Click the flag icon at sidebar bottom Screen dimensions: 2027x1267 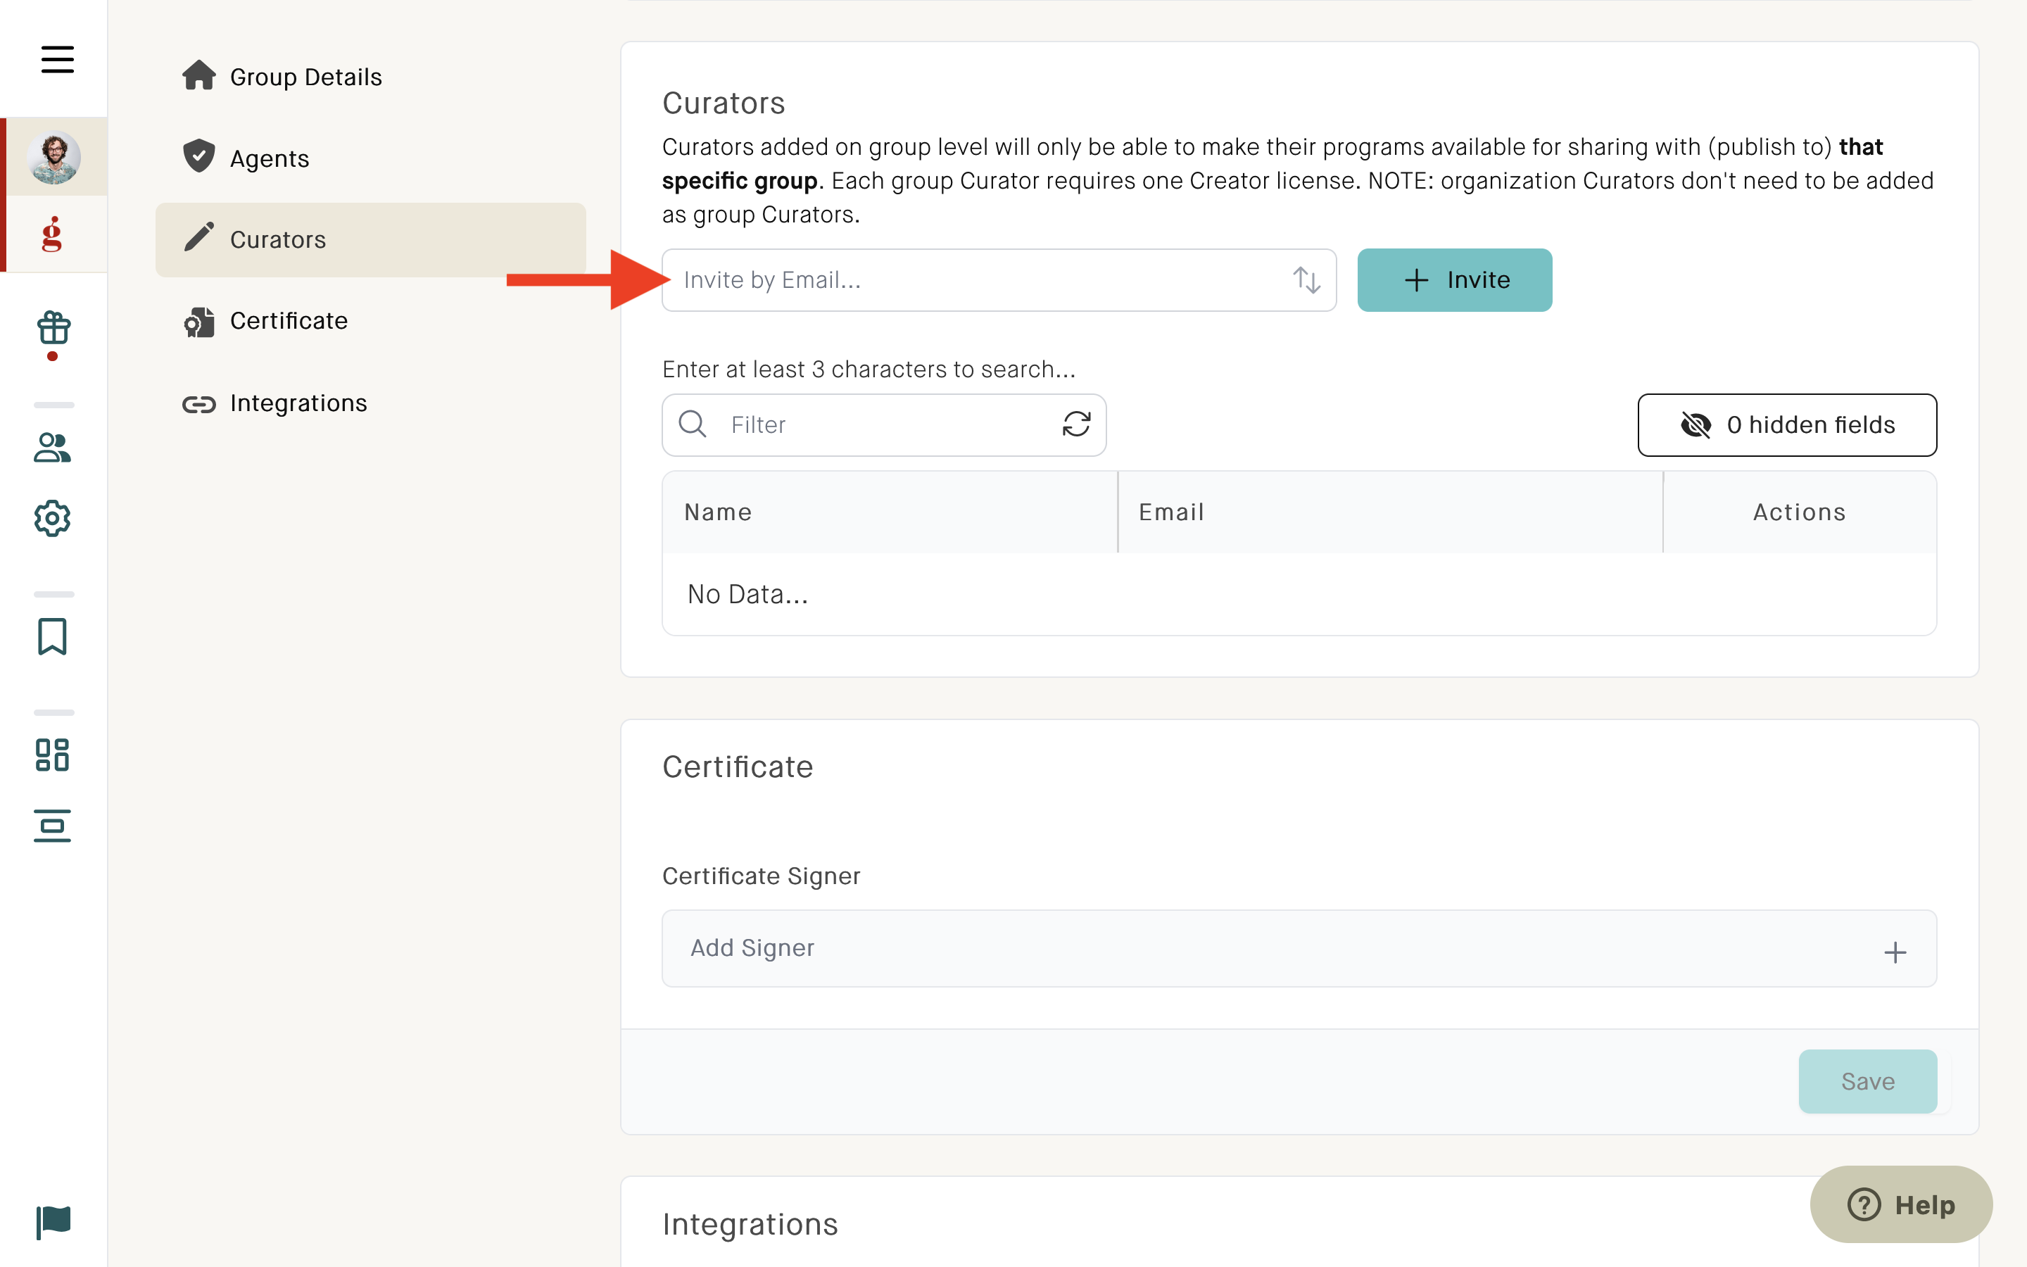(53, 1223)
